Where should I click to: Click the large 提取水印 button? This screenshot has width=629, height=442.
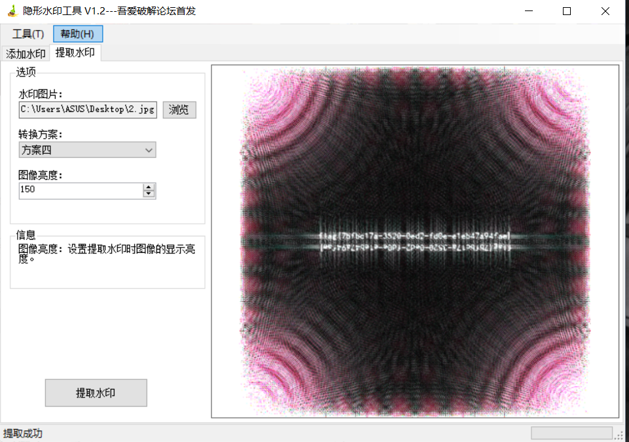click(x=96, y=393)
